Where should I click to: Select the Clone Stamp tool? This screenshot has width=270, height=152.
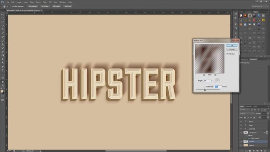coord(3,44)
